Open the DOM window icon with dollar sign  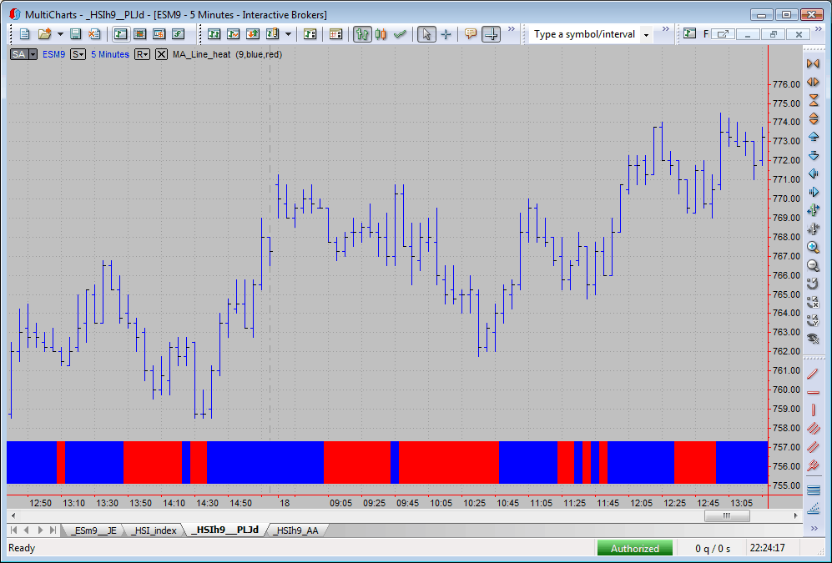(x=159, y=34)
